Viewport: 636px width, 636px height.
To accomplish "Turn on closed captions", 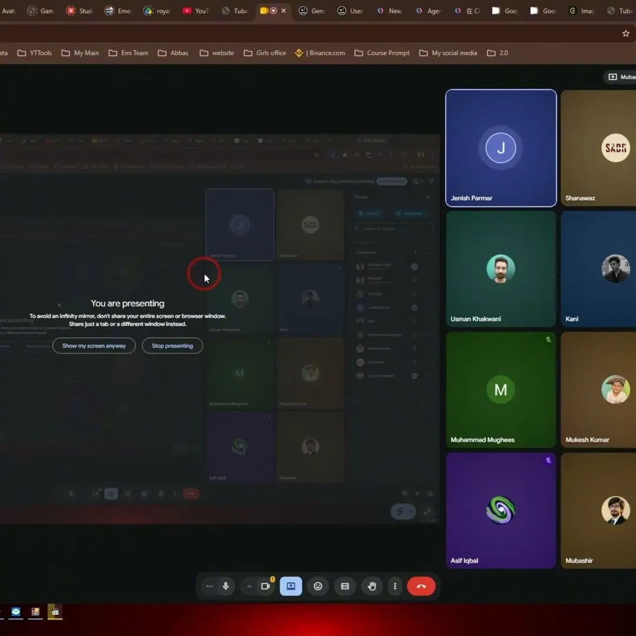I will [344, 586].
